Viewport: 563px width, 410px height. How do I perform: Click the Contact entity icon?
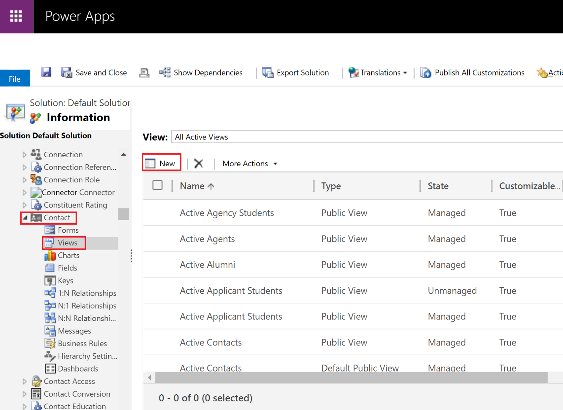coord(36,217)
